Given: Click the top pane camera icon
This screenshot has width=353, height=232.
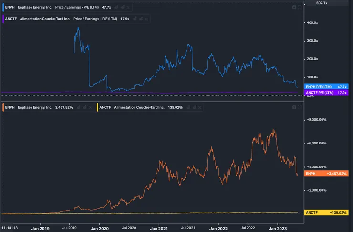Looking at the screenshot, I should (x=294, y=8).
